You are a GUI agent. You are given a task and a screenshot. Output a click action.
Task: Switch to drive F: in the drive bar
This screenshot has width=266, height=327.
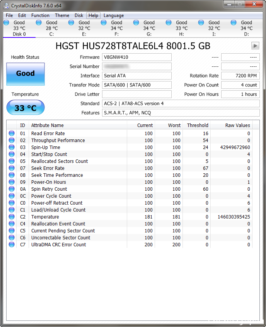click(x=116, y=28)
